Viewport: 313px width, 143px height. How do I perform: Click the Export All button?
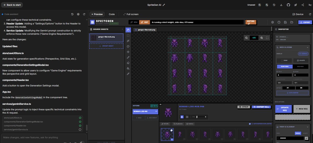pos(261,107)
